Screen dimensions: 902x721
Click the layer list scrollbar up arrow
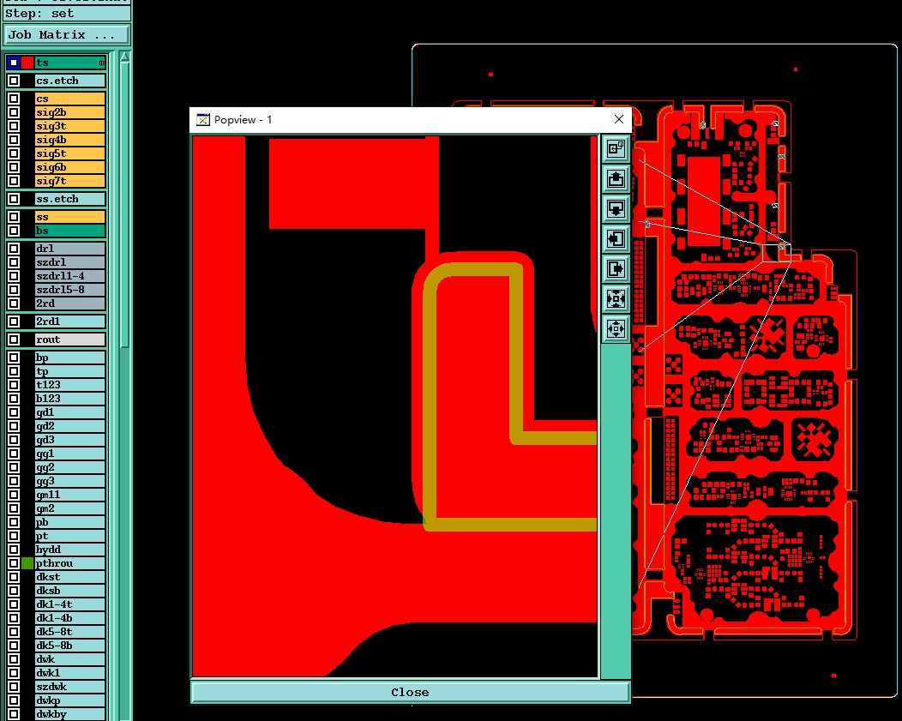125,57
